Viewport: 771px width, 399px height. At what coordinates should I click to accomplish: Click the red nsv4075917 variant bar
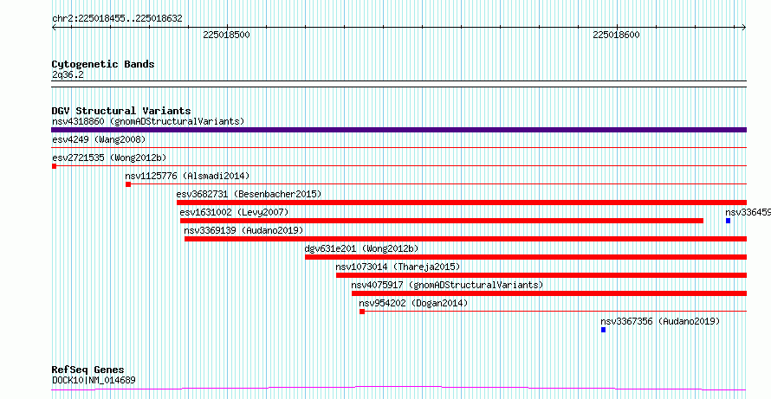[549, 293]
